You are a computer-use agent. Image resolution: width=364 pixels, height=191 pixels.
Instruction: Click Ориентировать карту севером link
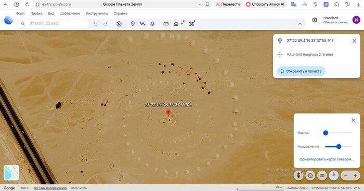point(327,159)
